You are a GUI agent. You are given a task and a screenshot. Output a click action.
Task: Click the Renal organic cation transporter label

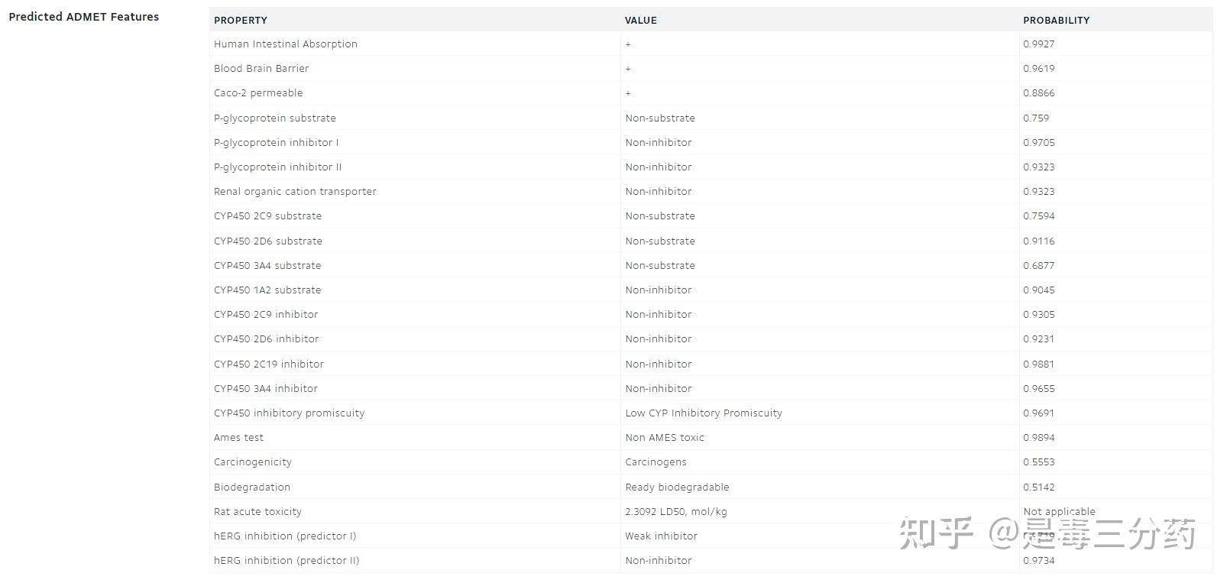point(295,192)
